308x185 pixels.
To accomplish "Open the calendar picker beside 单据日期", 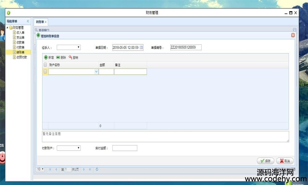I will click(141, 47).
